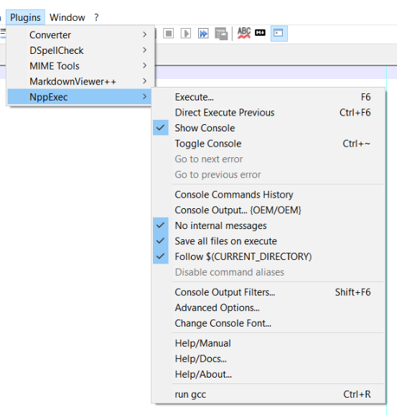The image size is (397, 415).
Task: Click the Converter plugin label
Action: click(x=50, y=35)
